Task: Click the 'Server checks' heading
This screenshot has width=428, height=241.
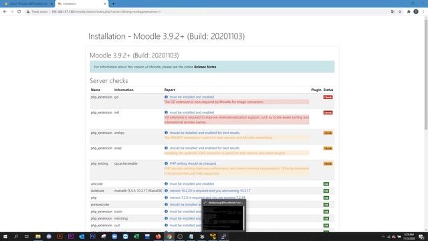Action: pos(108,81)
